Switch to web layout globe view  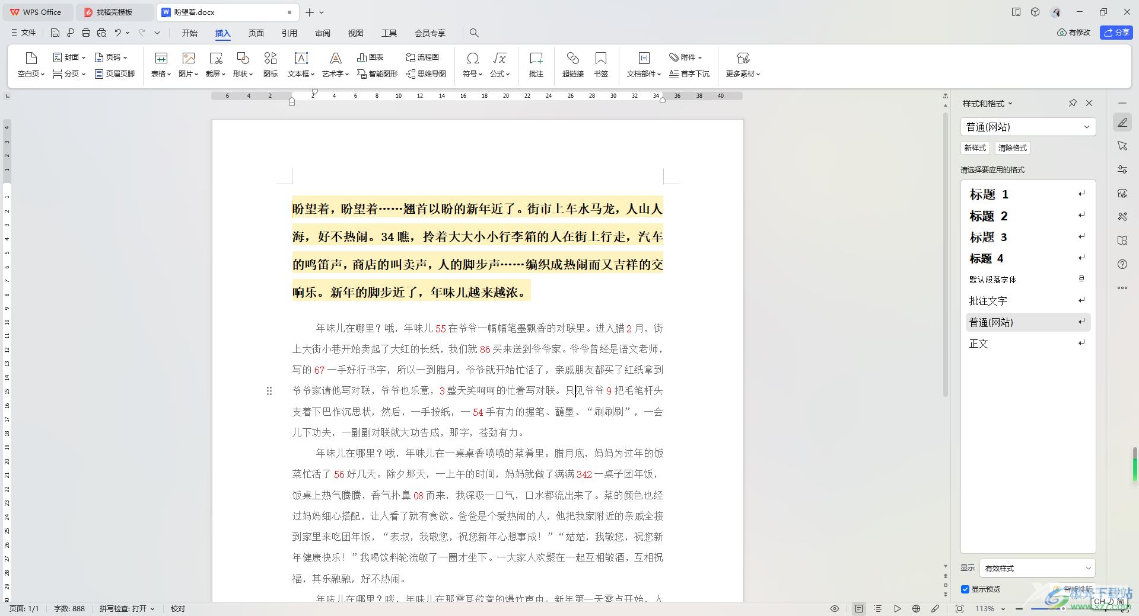[917, 609]
